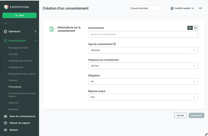Click the Annuler button

click(181, 116)
